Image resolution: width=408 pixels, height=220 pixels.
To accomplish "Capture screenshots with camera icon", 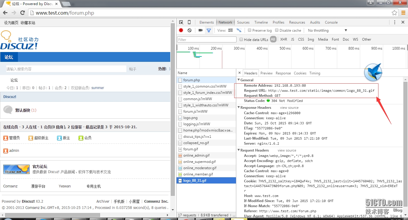I will click(x=200, y=30).
